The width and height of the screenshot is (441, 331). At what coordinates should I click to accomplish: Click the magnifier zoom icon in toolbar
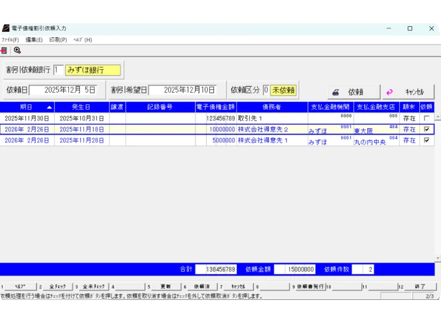[x=17, y=50]
